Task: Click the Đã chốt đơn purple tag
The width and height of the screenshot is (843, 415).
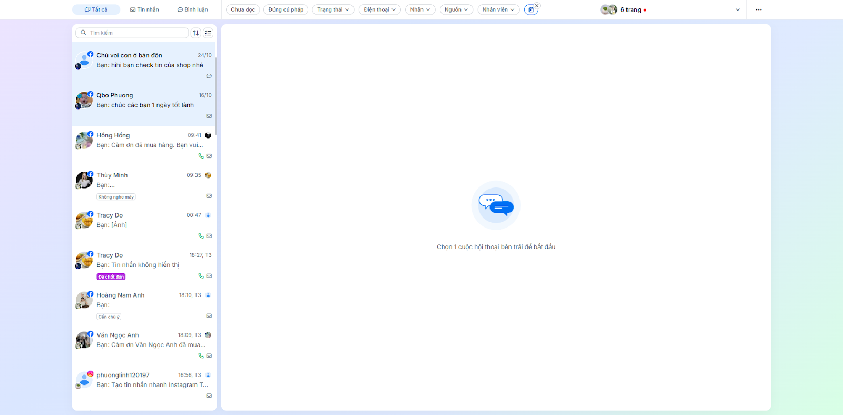Action: click(111, 276)
